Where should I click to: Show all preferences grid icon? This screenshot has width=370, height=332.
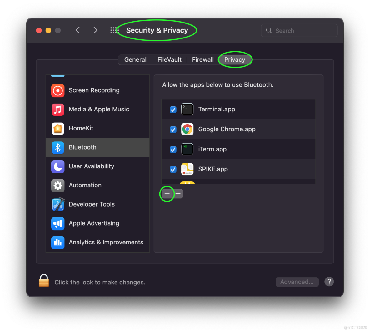[x=114, y=30]
